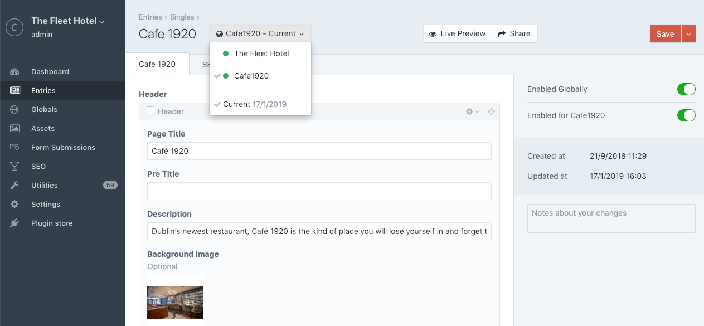
Task: Open the Header block gear settings menu
Action: (472, 111)
